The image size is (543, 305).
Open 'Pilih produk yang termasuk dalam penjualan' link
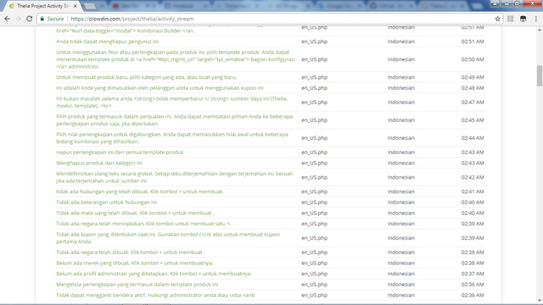coord(174,120)
